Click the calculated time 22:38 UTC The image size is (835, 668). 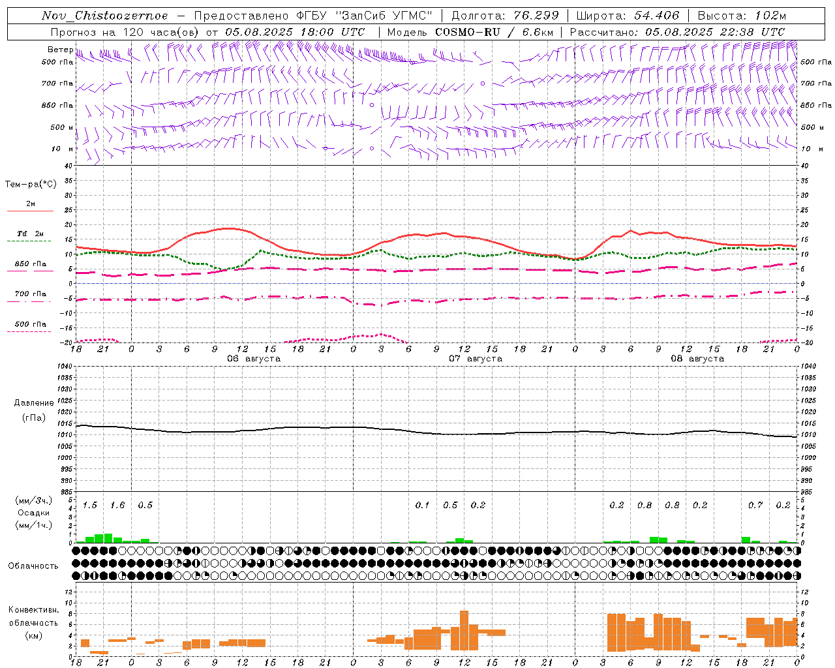753,32
